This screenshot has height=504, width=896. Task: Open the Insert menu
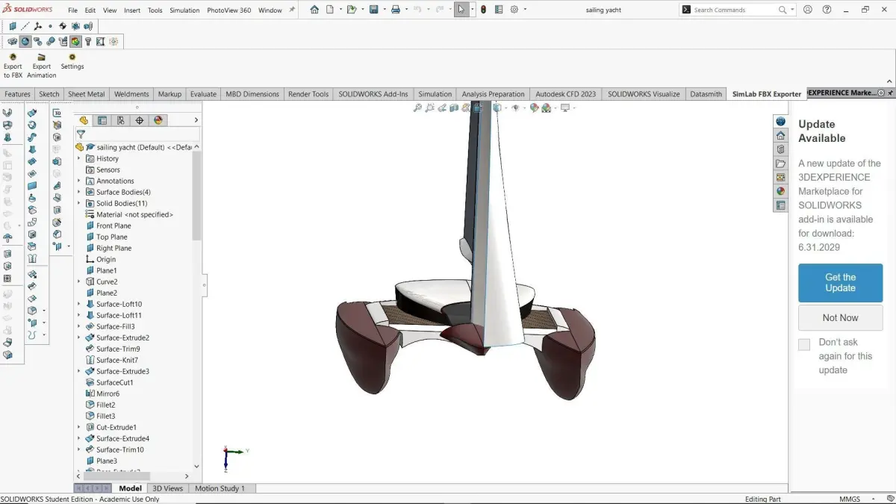click(132, 10)
